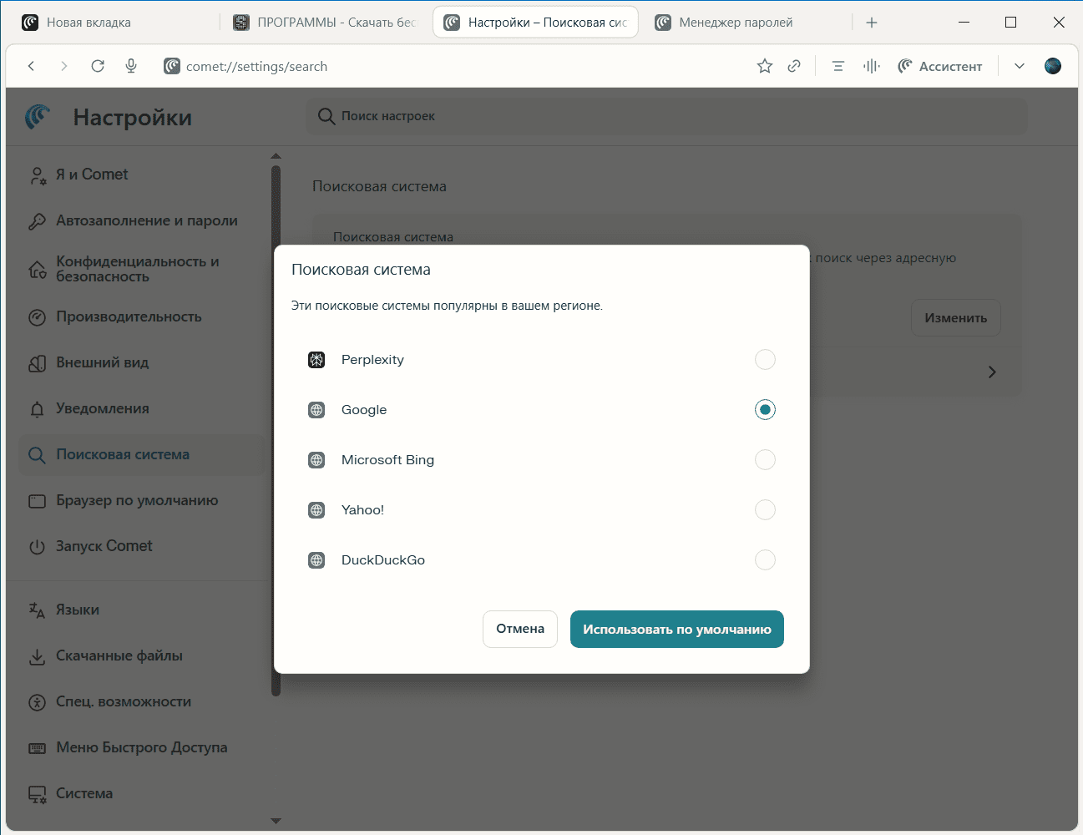This screenshot has height=835, width=1083.
Task: Click the sidebar scrollbar up arrow
Action: point(276,156)
